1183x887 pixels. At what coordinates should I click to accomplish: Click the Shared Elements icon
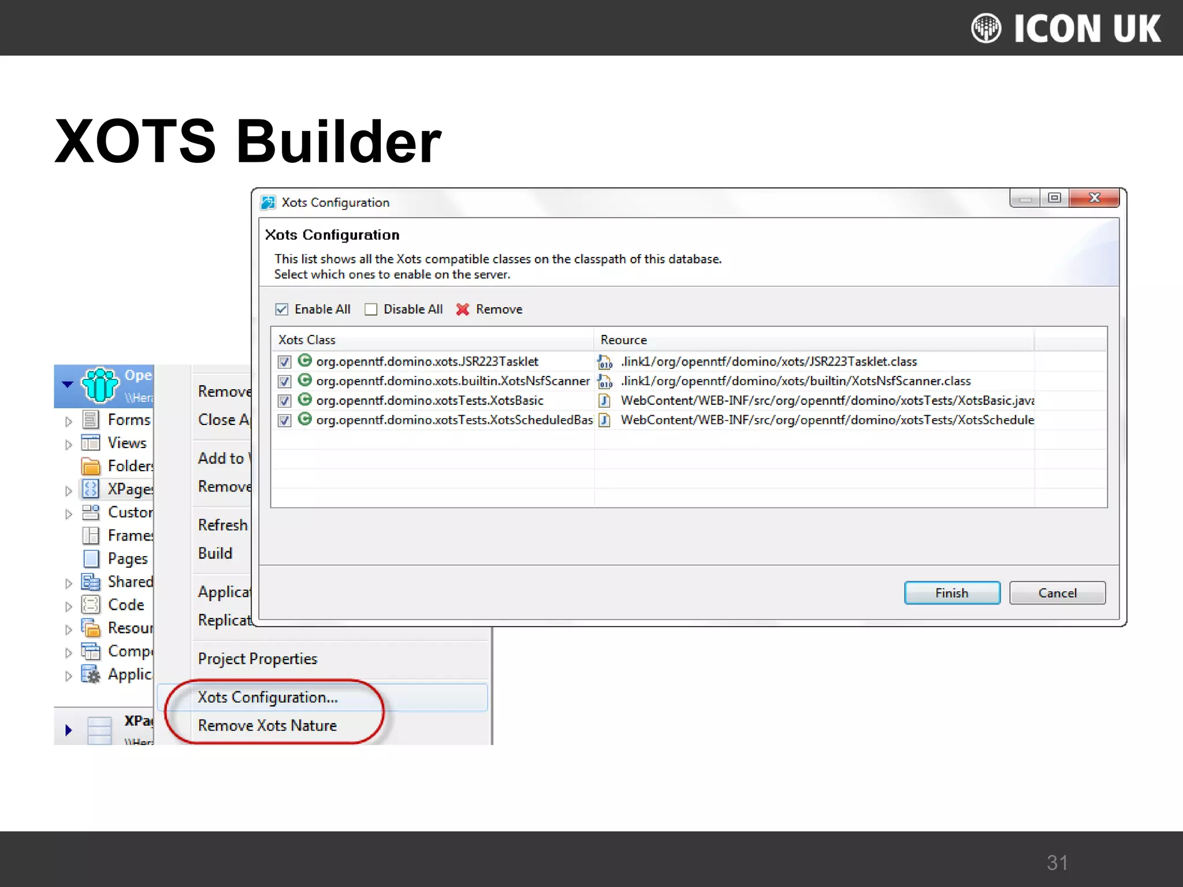90,582
